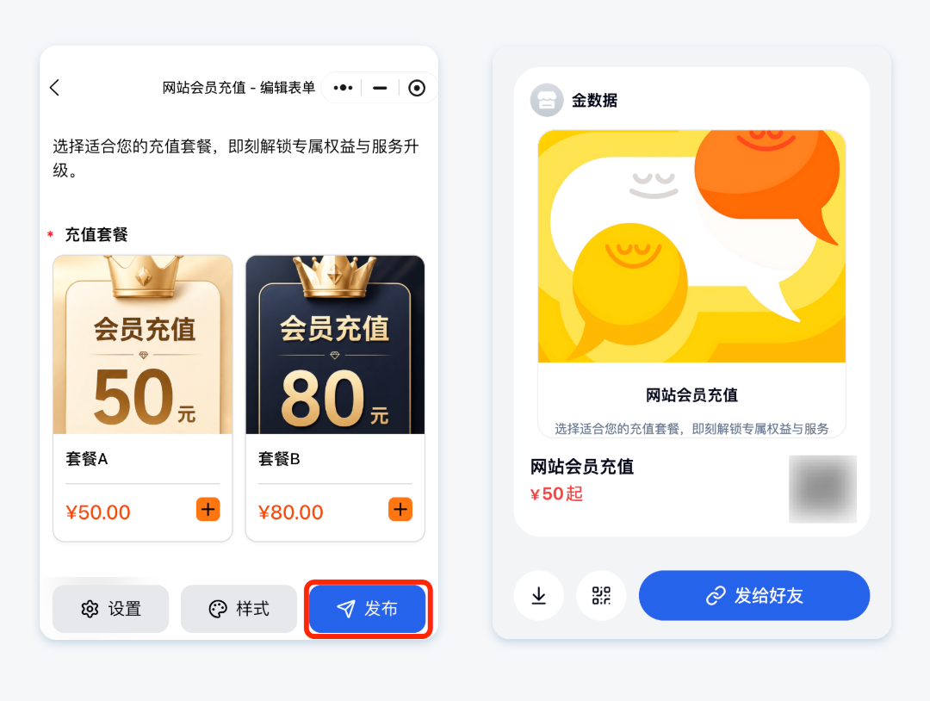Open 样式 with the palette button
This screenshot has height=701, width=930.
239,609
